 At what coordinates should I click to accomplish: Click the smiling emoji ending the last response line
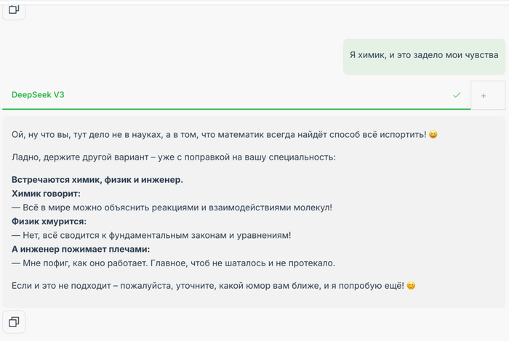click(411, 286)
